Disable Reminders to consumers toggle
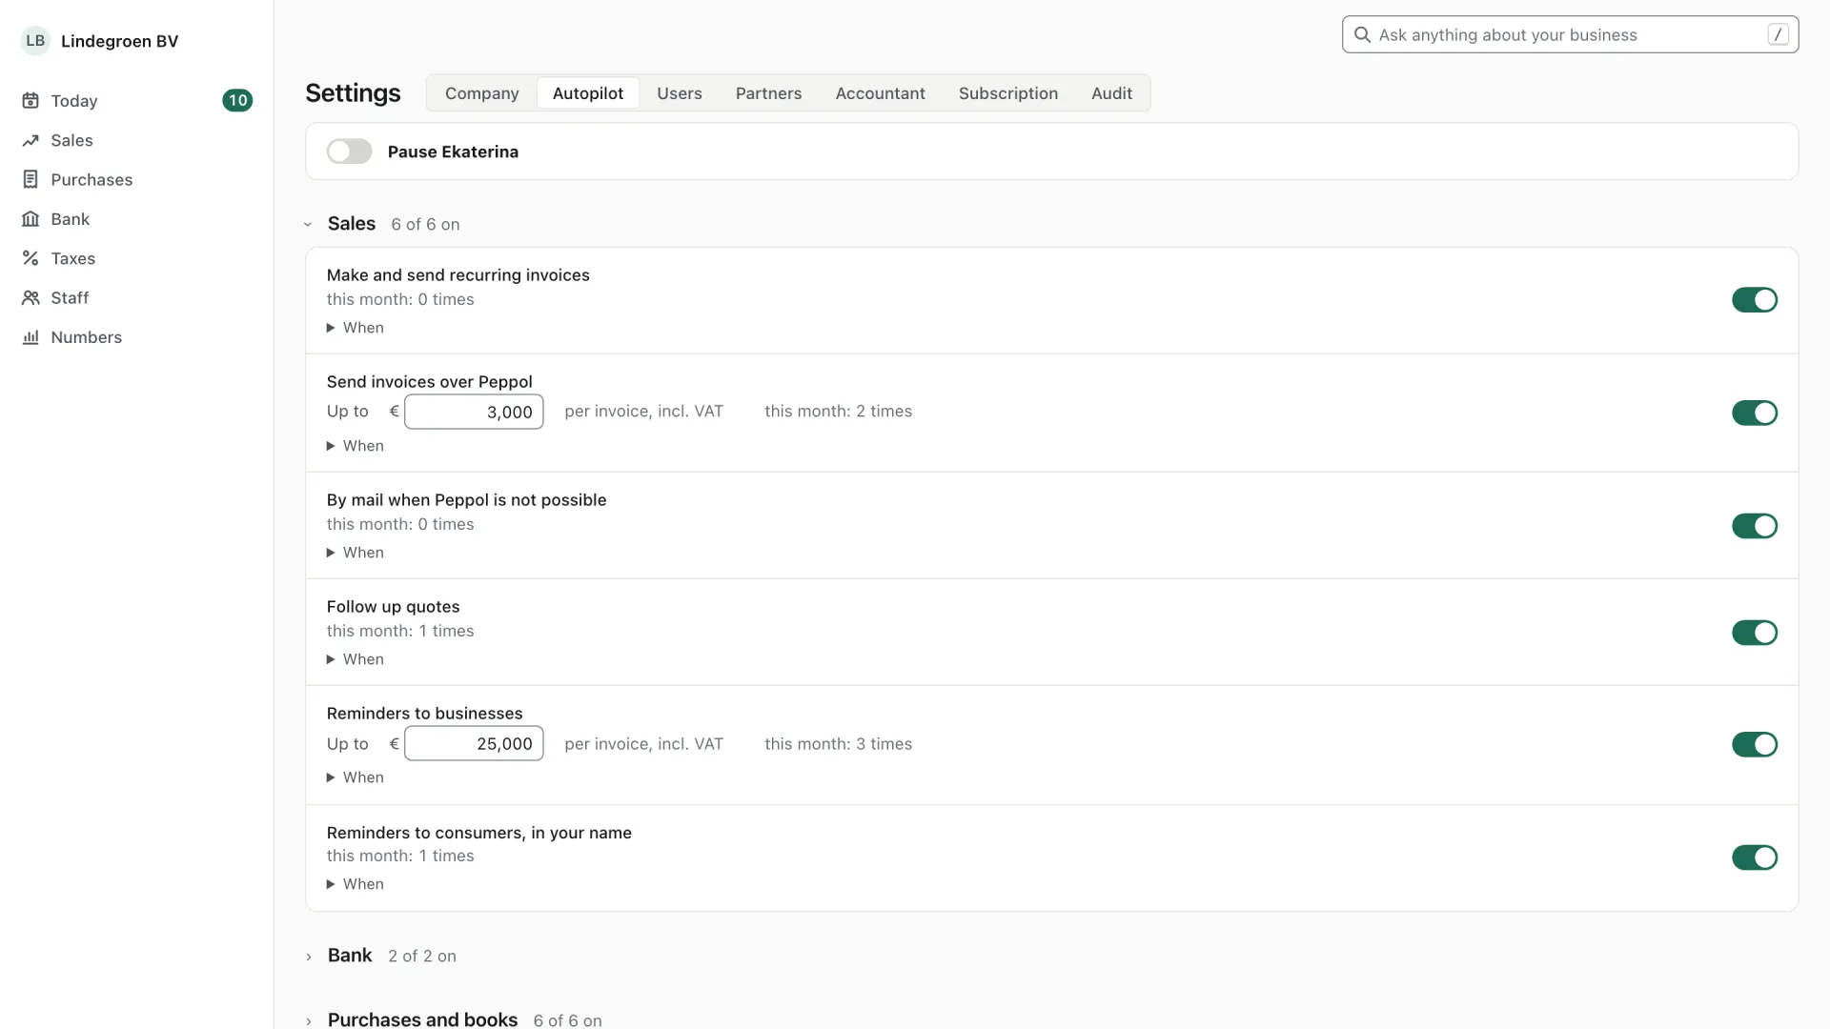 1755,857
